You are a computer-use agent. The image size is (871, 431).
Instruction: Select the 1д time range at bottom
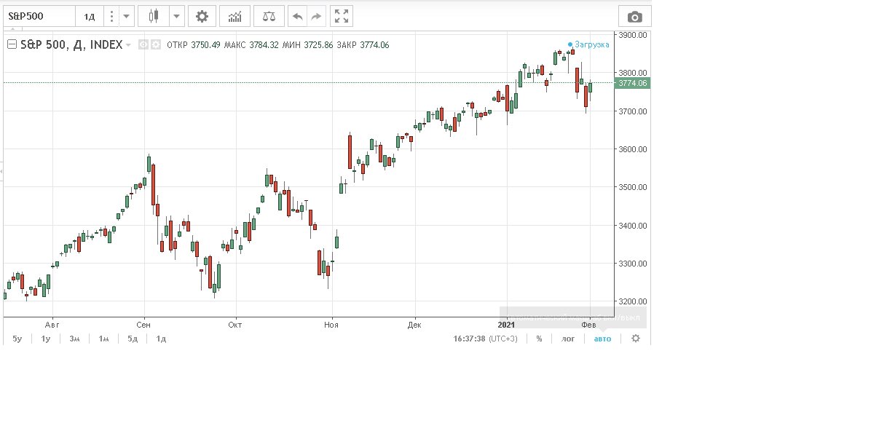(x=161, y=339)
